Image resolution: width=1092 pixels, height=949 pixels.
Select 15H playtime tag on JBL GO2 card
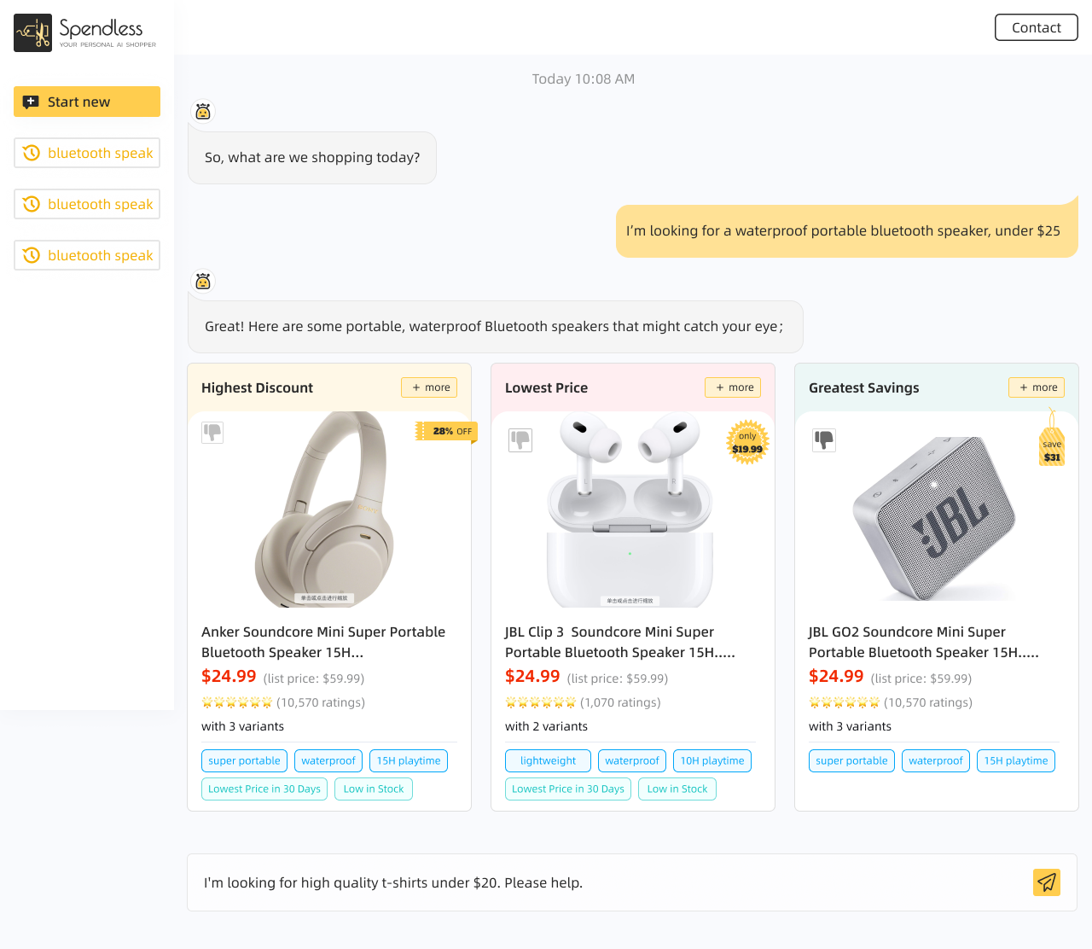click(1016, 760)
